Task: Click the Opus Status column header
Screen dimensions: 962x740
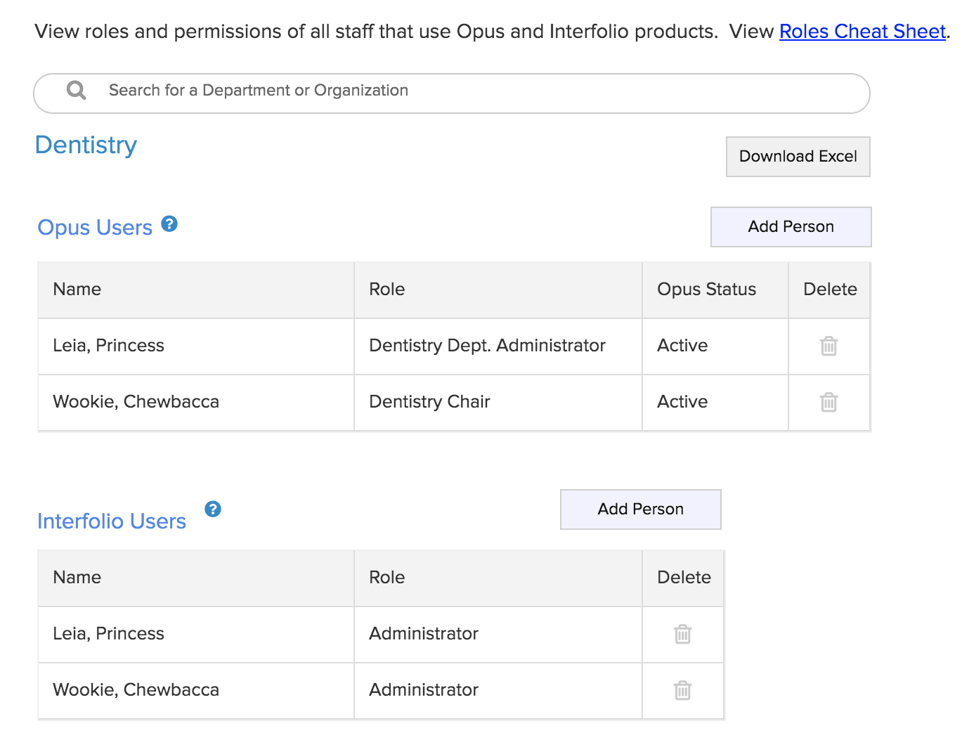Action: [x=706, y=290]
